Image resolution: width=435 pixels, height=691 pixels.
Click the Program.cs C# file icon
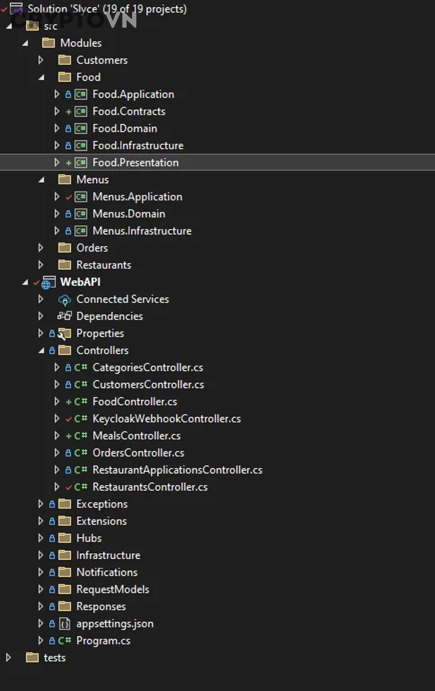pos(64,640)
